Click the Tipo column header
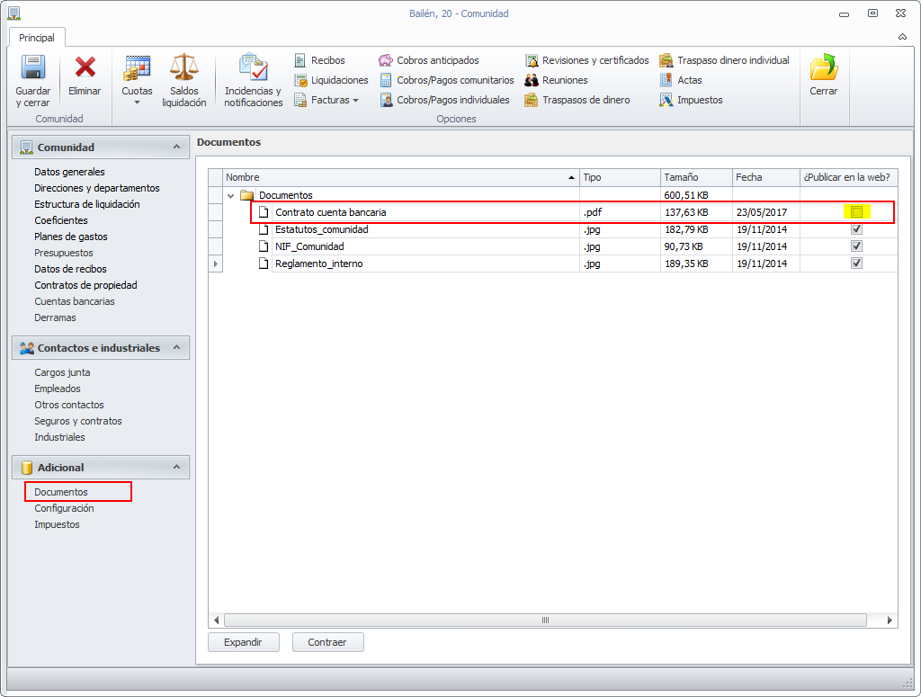The width and height of the screenshot is (921, 697). [621, 177]
